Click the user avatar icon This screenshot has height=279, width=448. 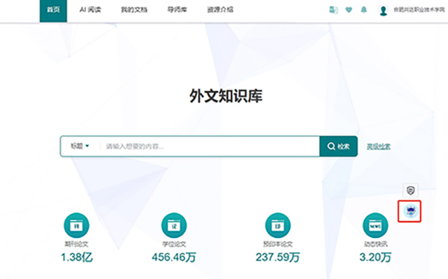pyautogui.click(x=384, y=10)
